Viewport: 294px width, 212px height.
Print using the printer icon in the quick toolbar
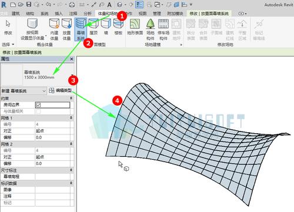(x=72, y=5)
